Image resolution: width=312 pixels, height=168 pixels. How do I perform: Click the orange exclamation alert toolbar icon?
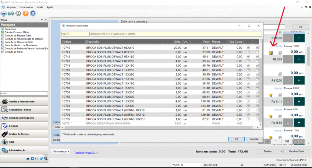pyautogui.click(x=26, y=13)
